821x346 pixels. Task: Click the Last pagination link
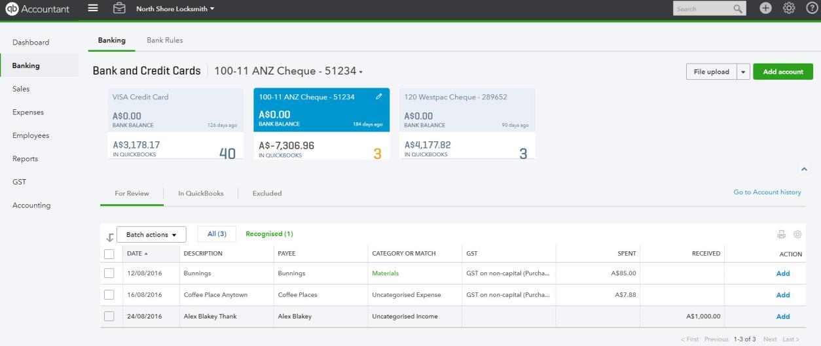click(791, 339)
